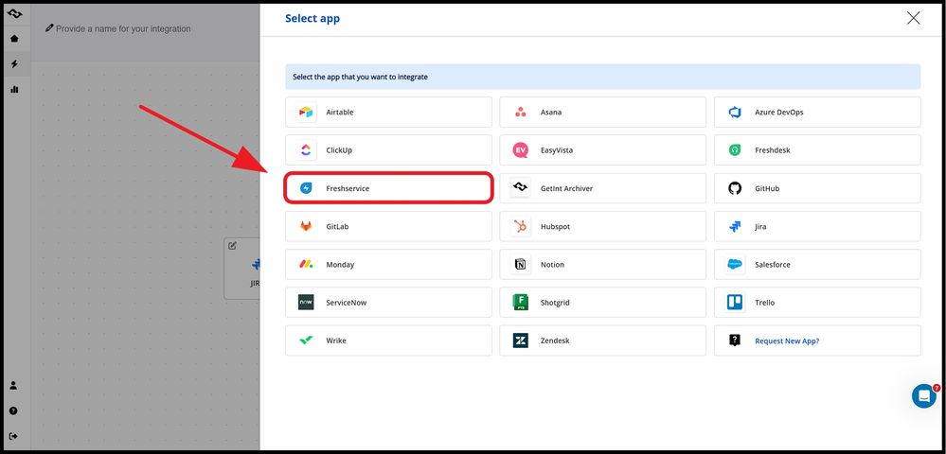The image size is (946, 454).
Task: Click the Freshservice app icon
Action: coord(307,189)
